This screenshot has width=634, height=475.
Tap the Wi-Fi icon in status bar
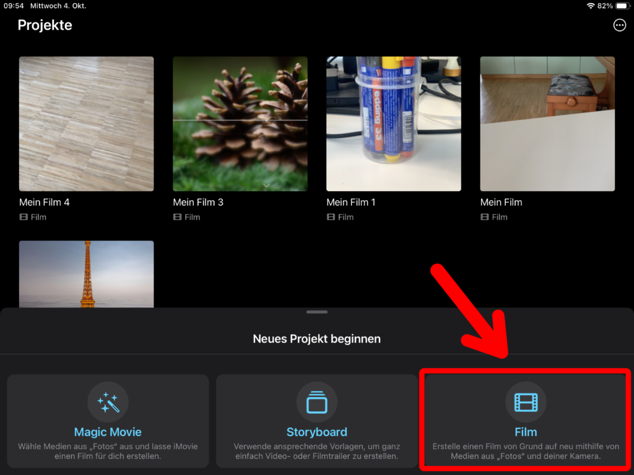[591, 6]
